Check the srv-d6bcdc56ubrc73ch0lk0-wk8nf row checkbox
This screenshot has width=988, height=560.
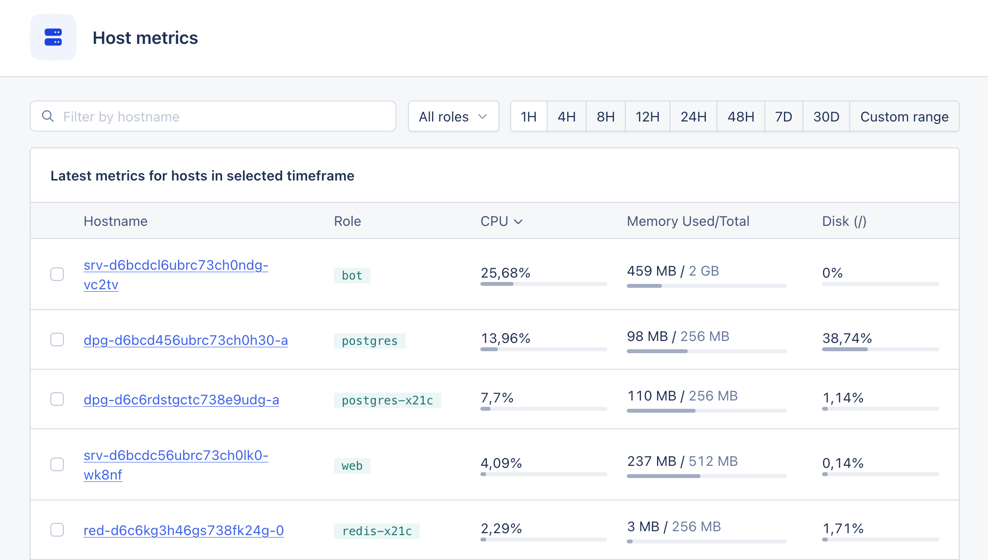(x=57, y=464)
